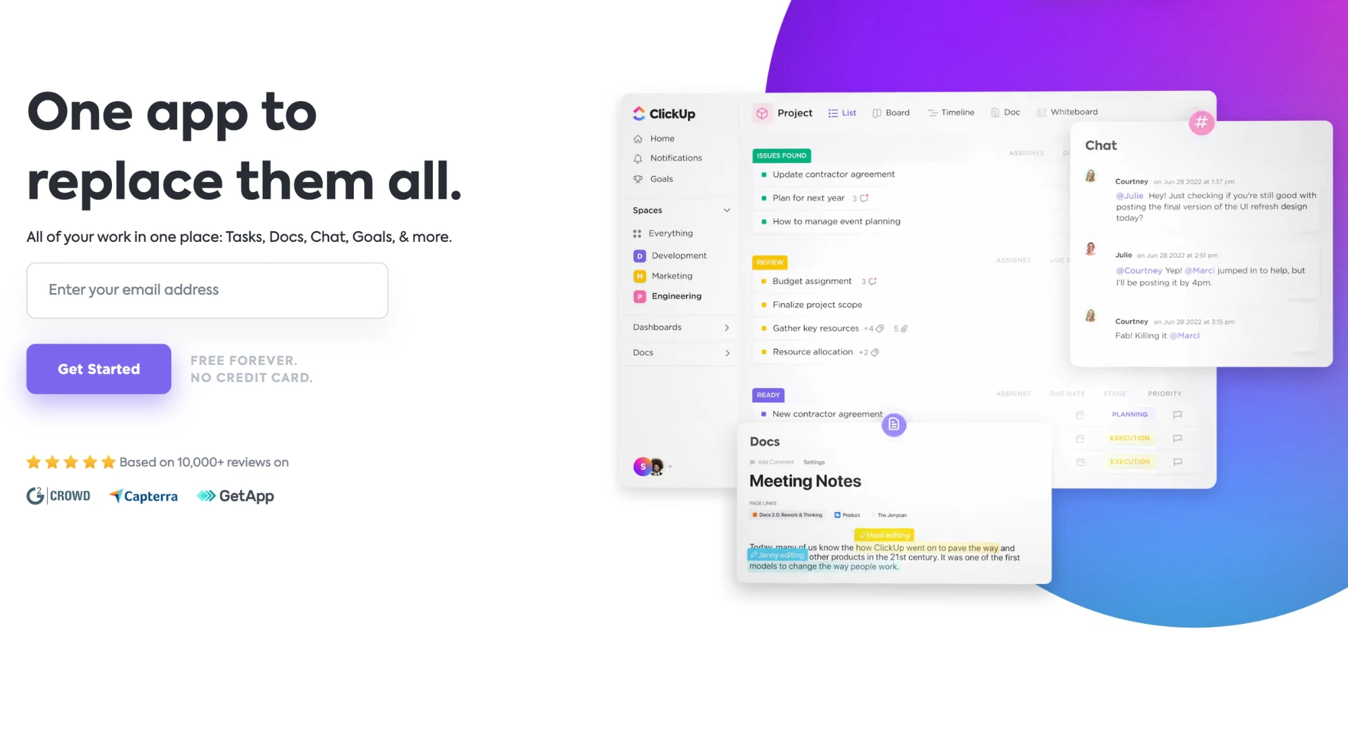Switch to the Doc view tab
This screenshot has height=741, width=1348.
[x=1005, y=111]
